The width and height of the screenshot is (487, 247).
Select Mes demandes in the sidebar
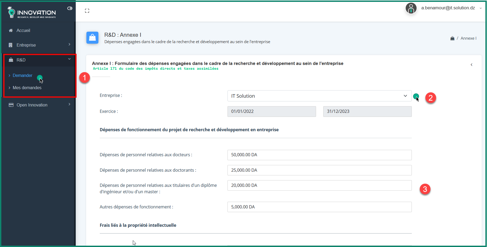[27, 88]
